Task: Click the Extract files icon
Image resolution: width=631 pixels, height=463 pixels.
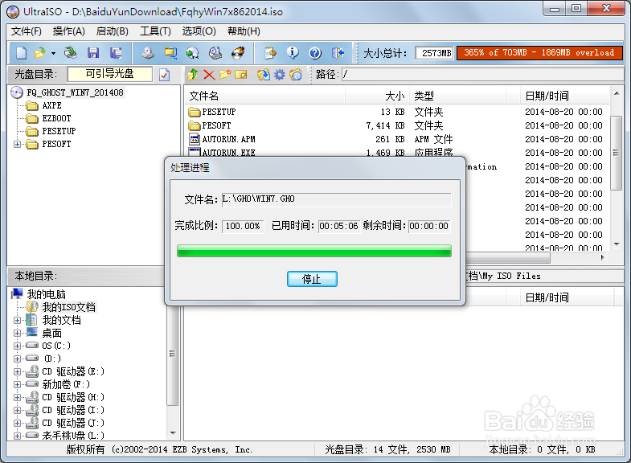Action: pyautogui.click(x=264, y=75)
